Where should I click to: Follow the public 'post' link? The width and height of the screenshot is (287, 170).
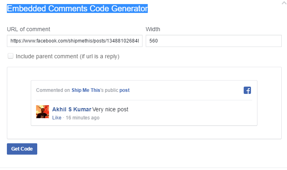point(124,90)
